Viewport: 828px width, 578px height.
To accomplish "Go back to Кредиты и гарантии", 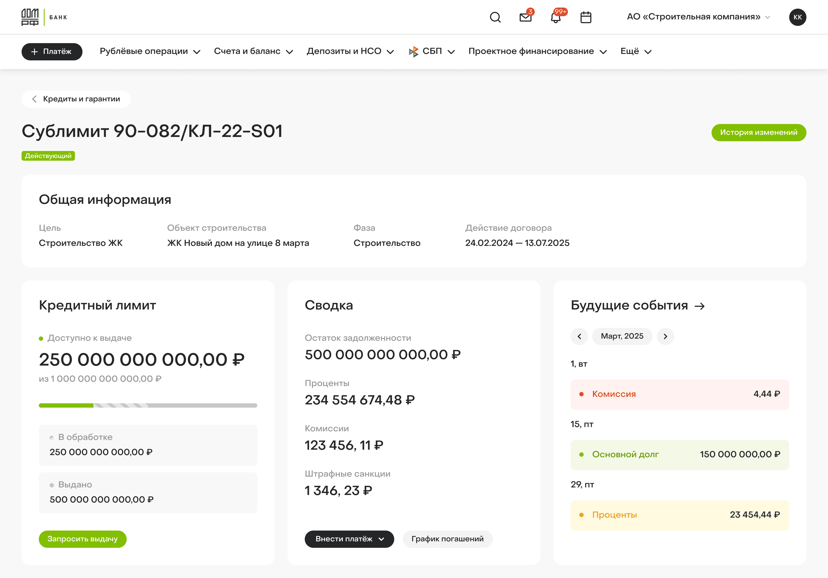I will coord(76,99).
